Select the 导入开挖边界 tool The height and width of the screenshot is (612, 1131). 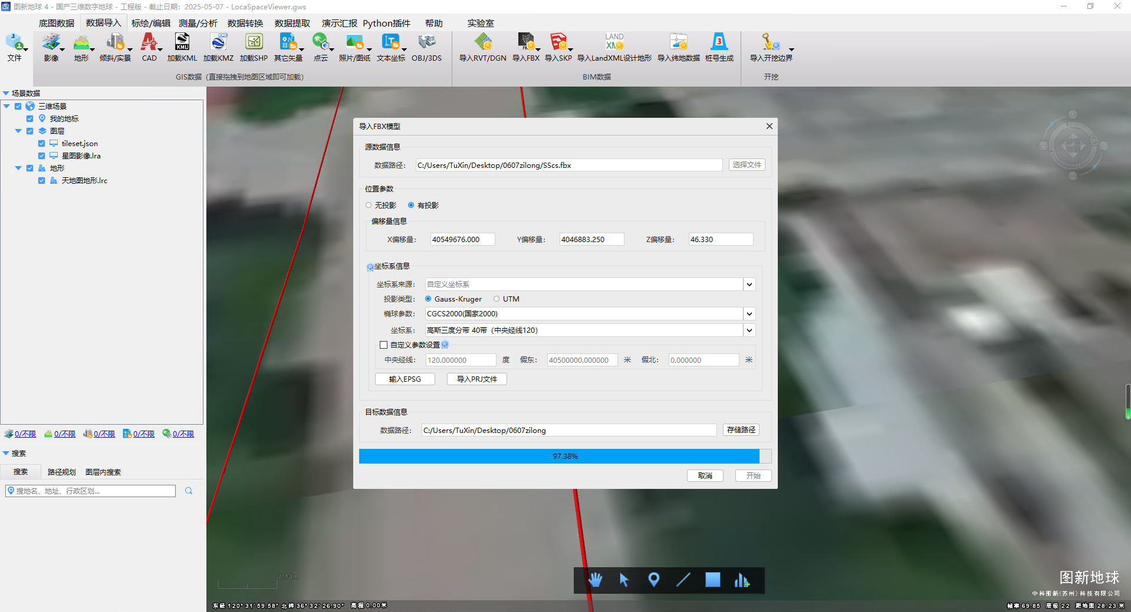[771, 47]
